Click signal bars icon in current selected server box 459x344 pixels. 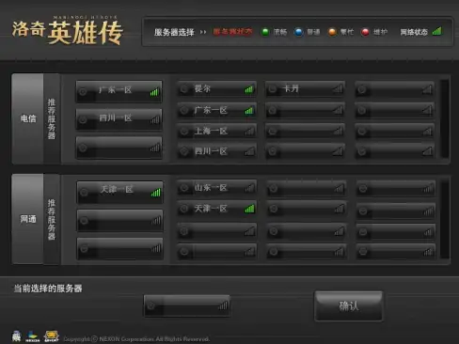(223, 305)
